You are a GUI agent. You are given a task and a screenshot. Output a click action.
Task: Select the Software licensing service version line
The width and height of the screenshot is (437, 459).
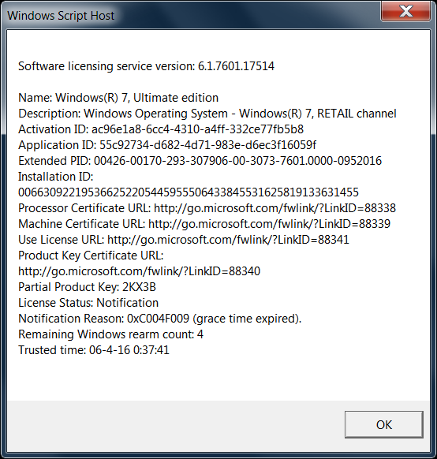coord(146,66)
